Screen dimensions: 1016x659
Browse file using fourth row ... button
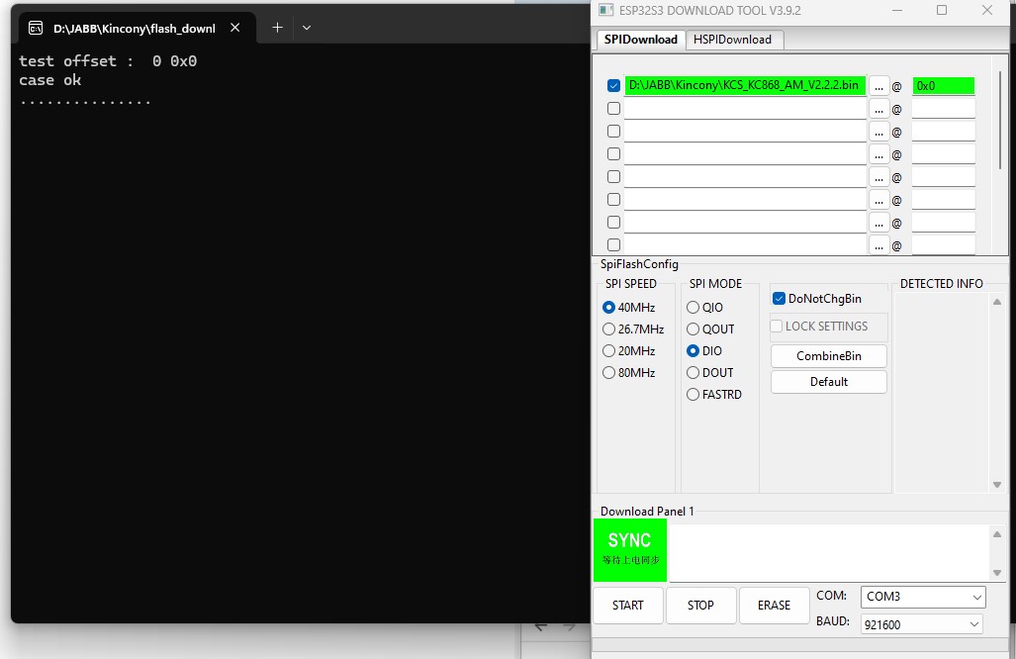[x=878, y=155]
